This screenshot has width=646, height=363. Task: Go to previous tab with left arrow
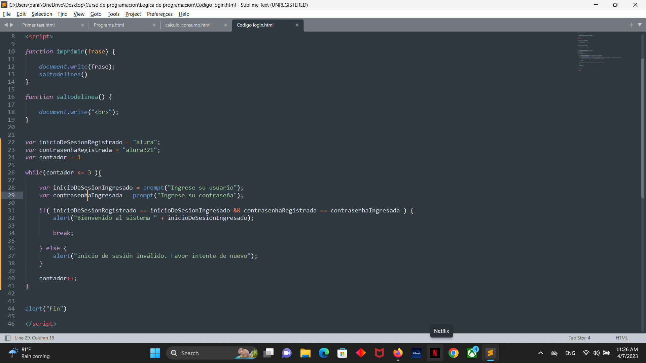[x=6, y=25]
